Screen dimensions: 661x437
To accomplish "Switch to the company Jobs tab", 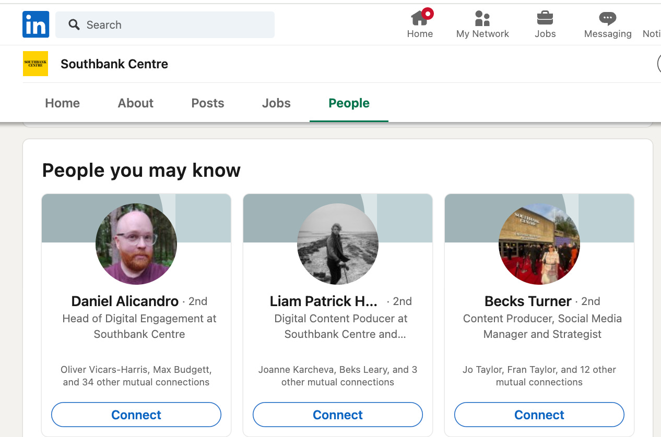I will click(276, 103).
